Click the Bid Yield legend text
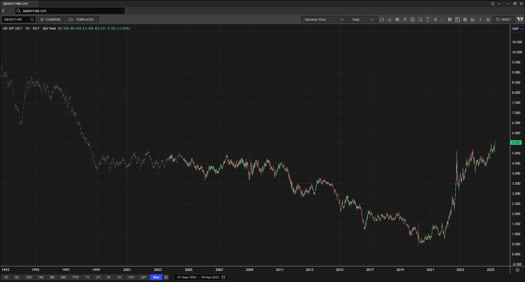This screenshot has height=282, width=525. click(49, 29)
